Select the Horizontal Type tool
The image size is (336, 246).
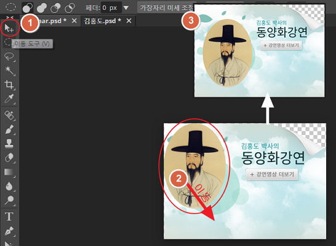9,217
